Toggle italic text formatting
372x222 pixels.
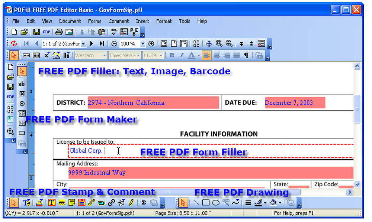click(182, 55)
